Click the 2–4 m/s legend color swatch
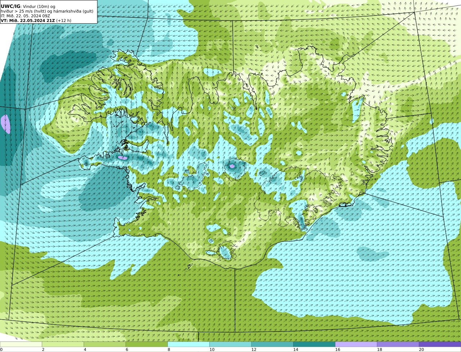 [63, 344]
